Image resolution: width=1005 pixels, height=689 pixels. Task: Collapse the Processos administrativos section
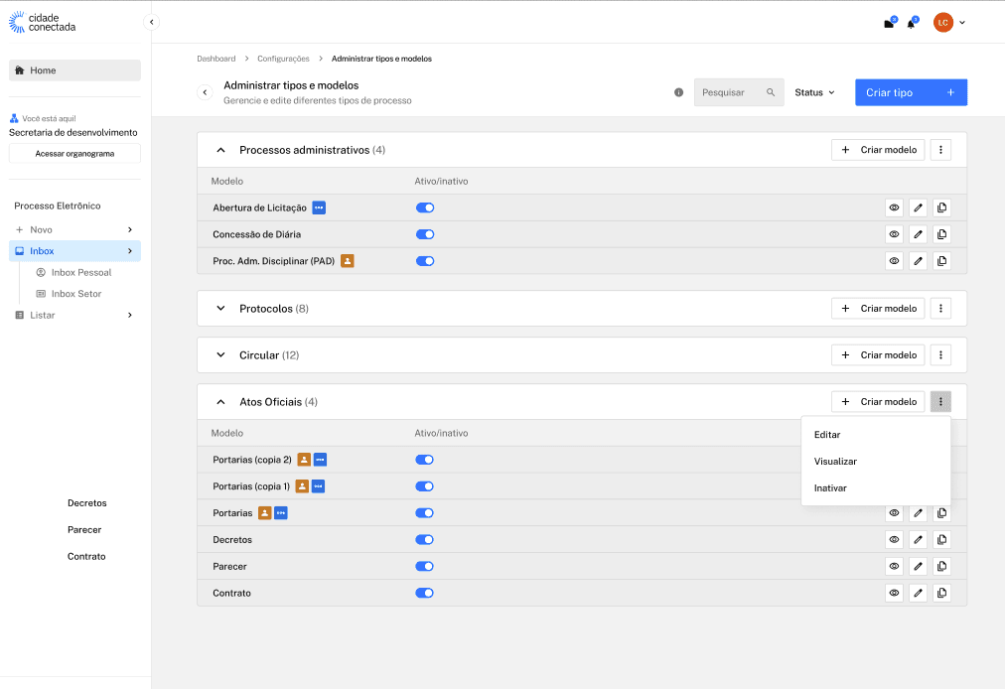pos(220,150)
